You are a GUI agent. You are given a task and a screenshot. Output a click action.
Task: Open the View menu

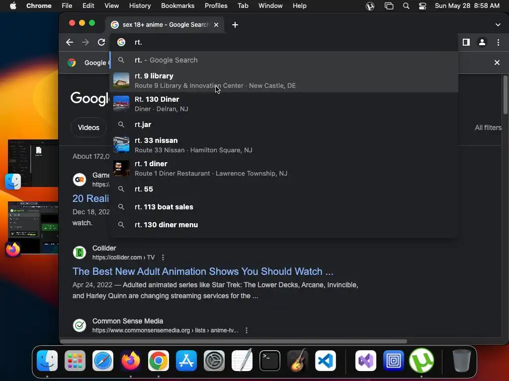point(111,6)
